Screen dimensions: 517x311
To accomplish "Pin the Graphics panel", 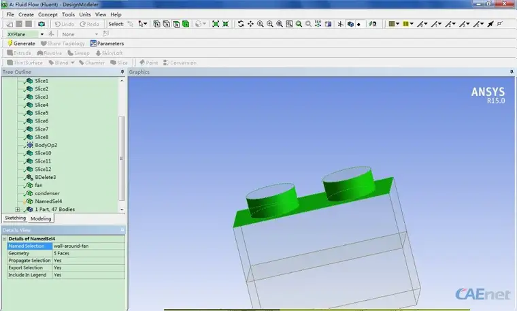I will pyautogui.click(x=512, y=71).
